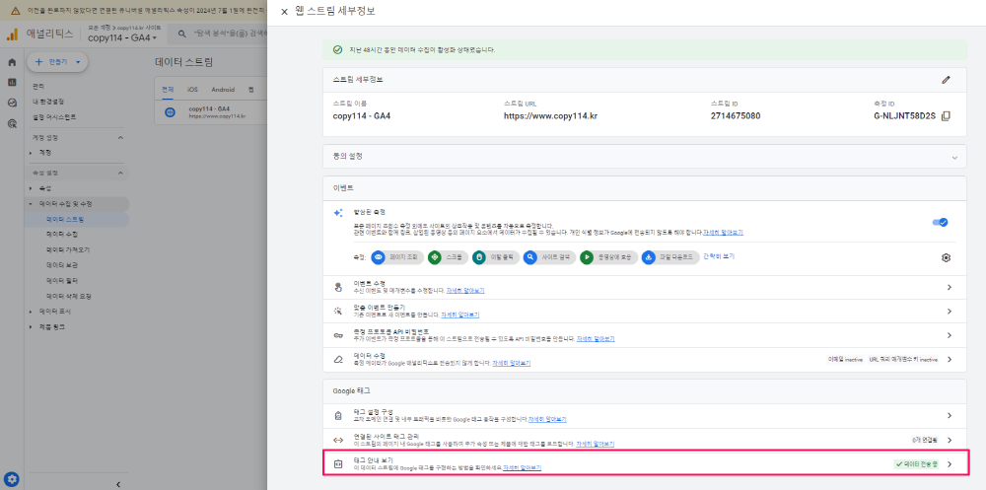Select copy114 - GA4 stream row
Viewport: 986px width, 490px height.
pyautogui.click(x=211, y=112)
